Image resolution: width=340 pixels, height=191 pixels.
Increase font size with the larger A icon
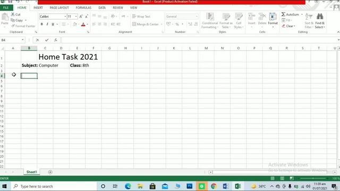point(81,16)
